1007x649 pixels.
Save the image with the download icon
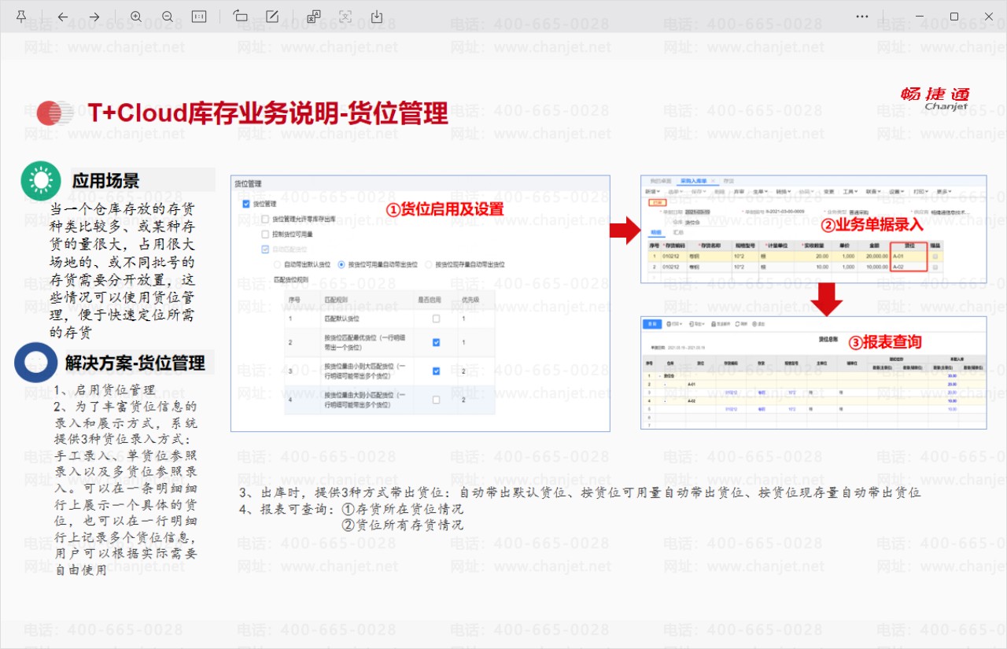point(377,17)
